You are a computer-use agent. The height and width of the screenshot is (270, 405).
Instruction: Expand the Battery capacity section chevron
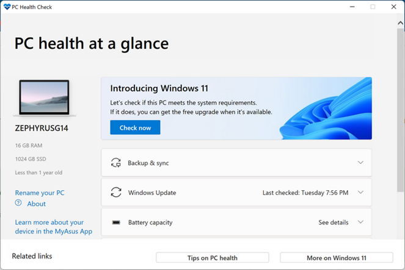click(360, 222)
